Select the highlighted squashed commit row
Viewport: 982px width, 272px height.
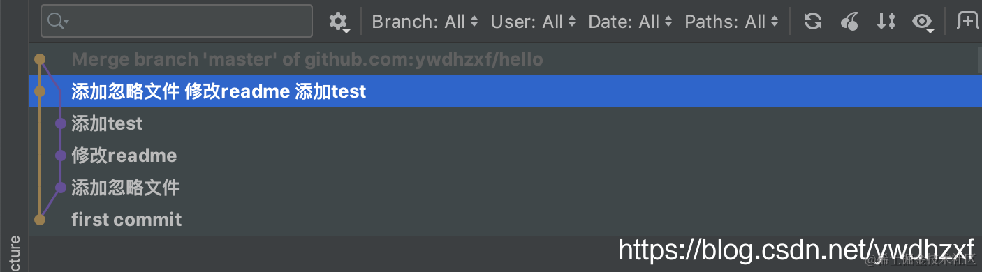[506, 91]
